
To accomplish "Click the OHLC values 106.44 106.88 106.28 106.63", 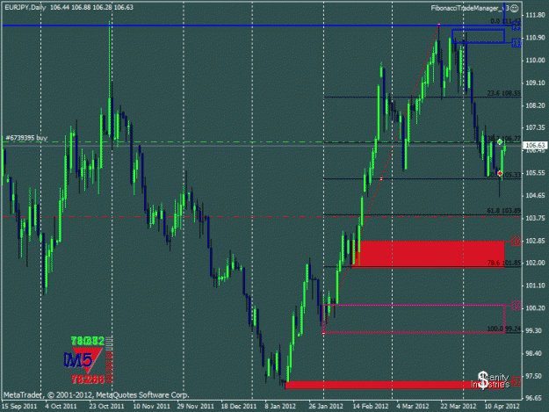I will [x=91, y=7].
